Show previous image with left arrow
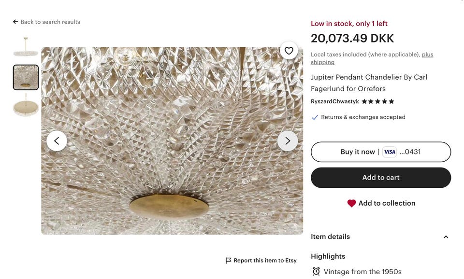The height and width of the screenshot is (279, 464). (57, 141)
